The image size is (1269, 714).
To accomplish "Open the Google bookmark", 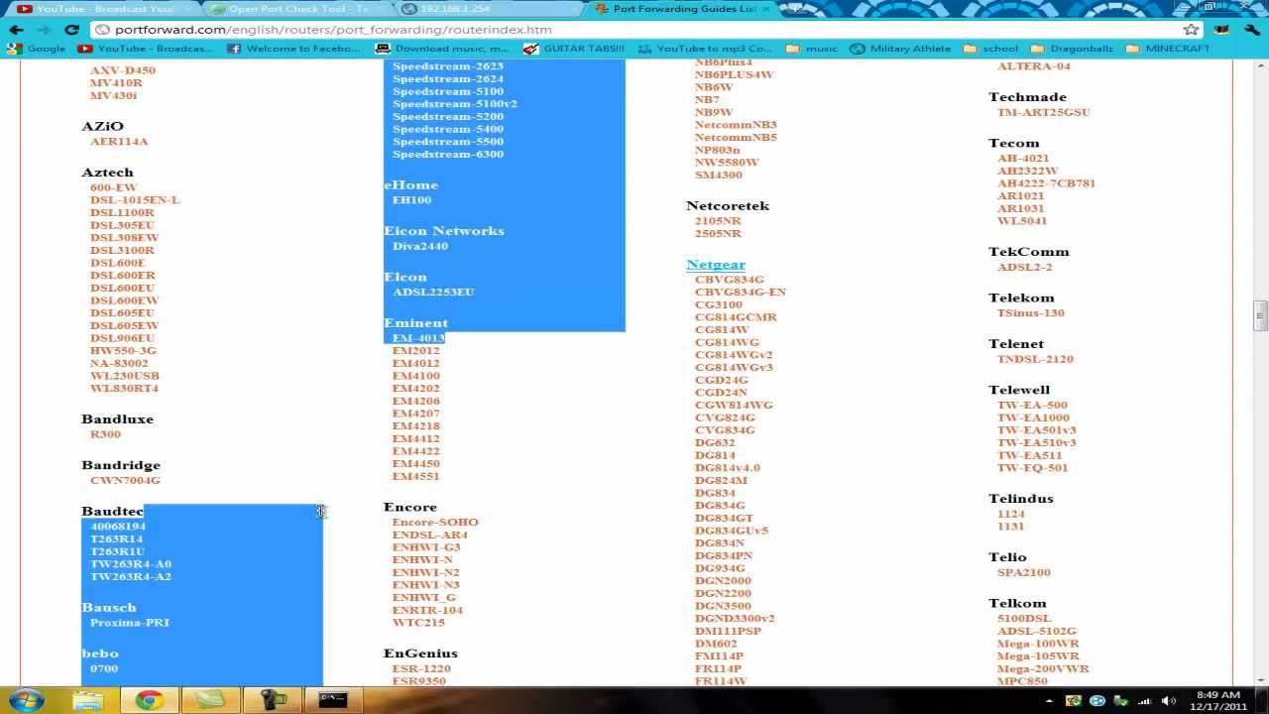I will point(37,49).
